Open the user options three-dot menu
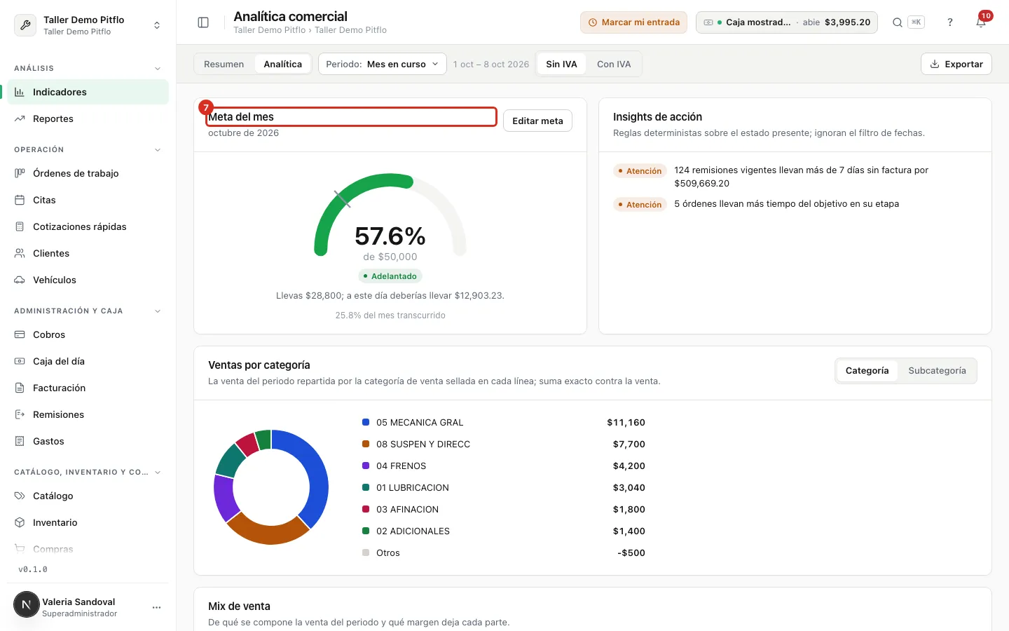 click(156, 607)
